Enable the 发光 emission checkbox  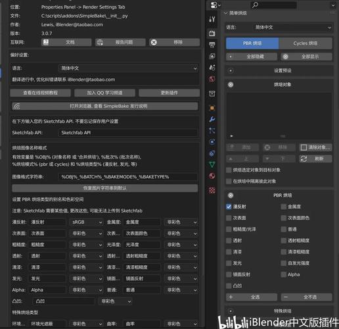tap(229, 263)
